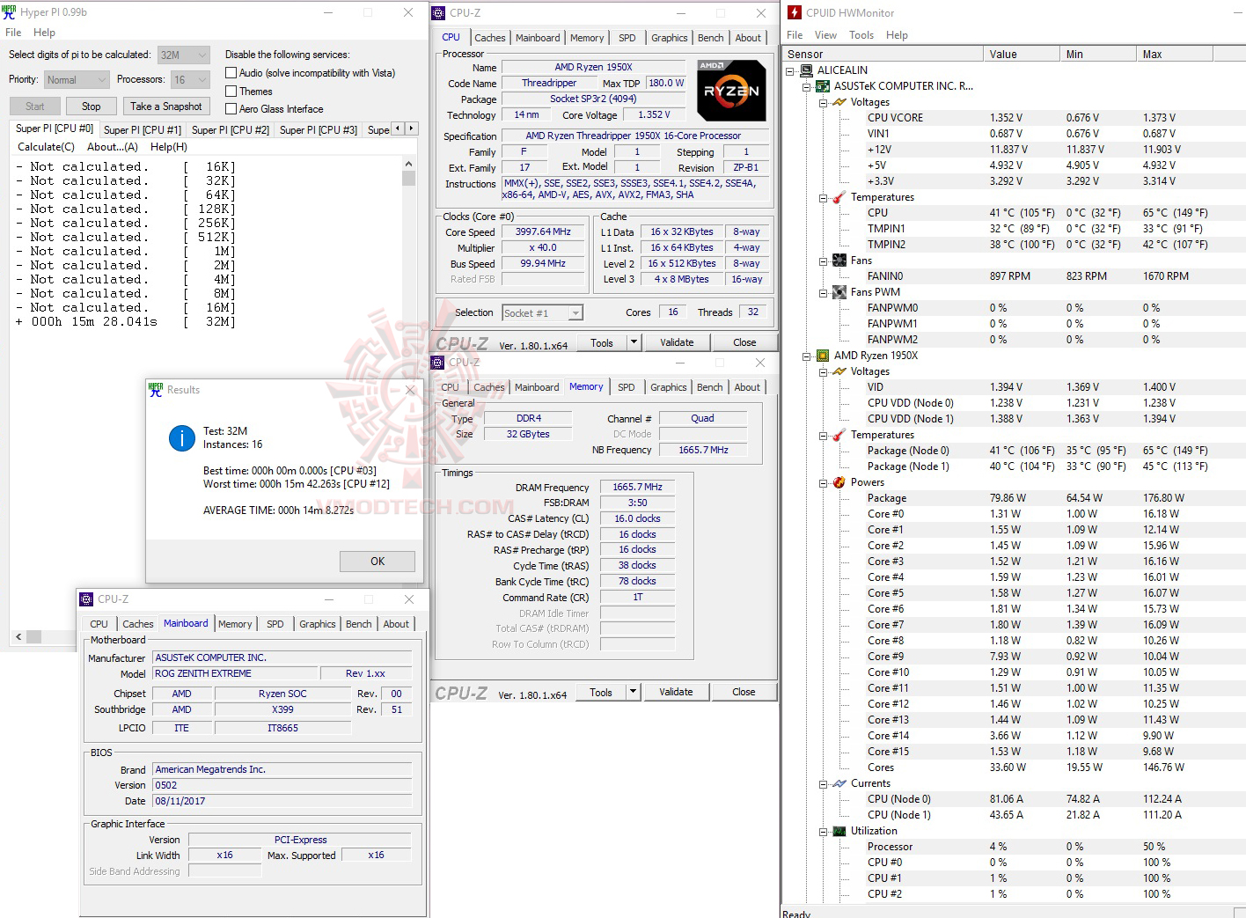
Task: Click the fan icon beside Fans in HWMonitor
Action: click(838, 261)
